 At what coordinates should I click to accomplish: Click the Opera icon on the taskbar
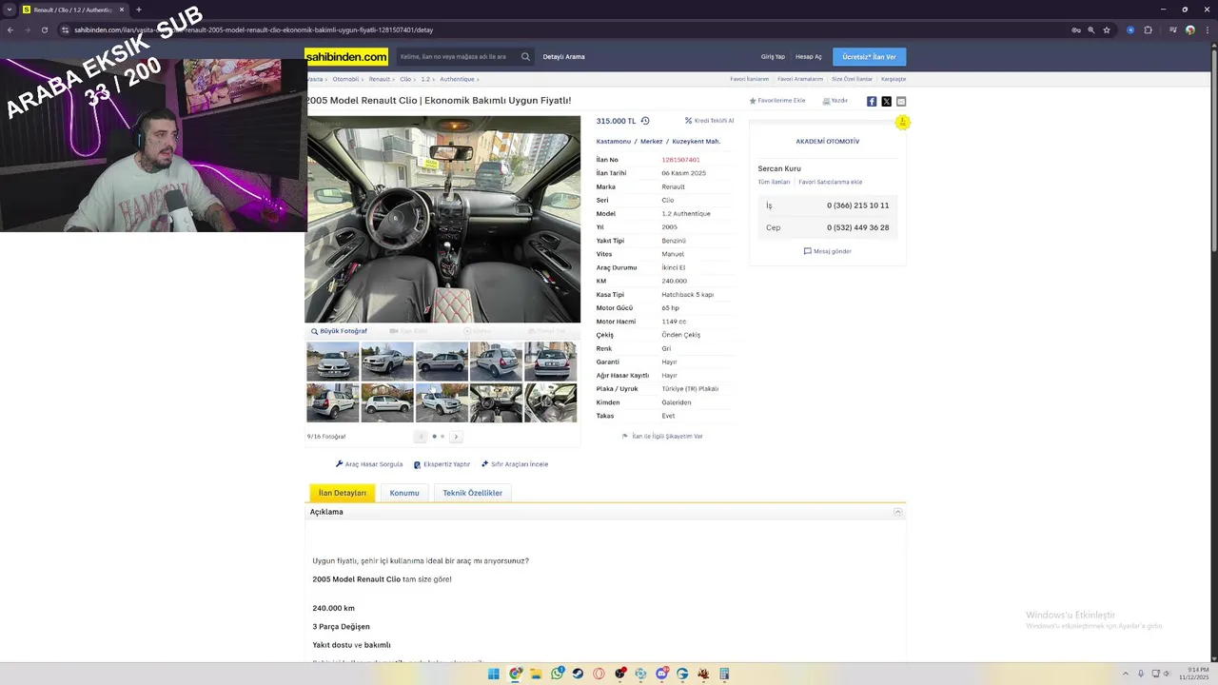coord(599,674)
